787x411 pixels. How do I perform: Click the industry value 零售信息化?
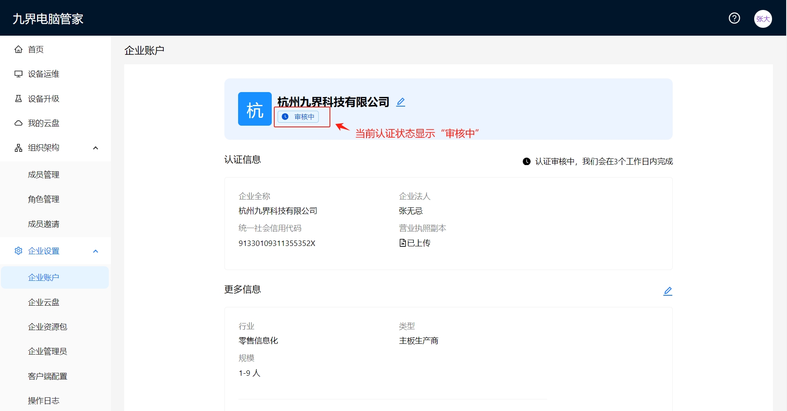click(x=258, y=341)
